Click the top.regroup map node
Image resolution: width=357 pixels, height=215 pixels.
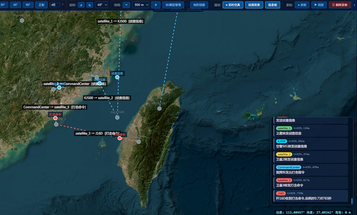tap(22, 20)
